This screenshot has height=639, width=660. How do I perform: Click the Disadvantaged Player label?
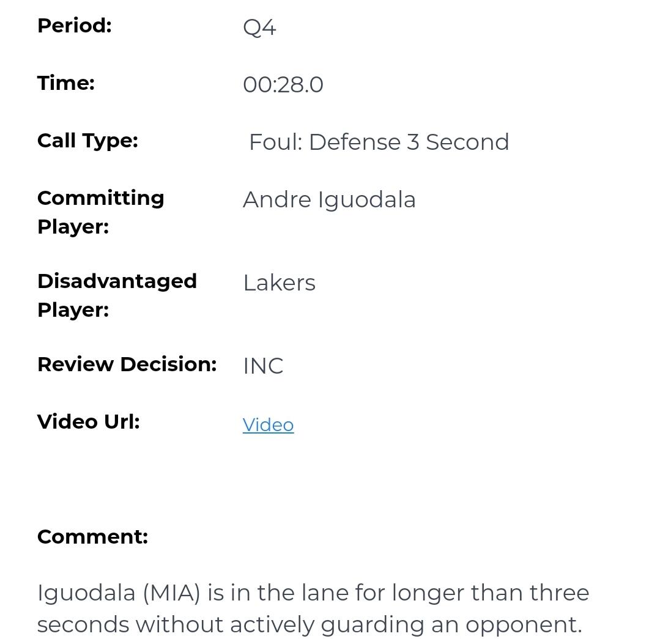click(117, 295)
